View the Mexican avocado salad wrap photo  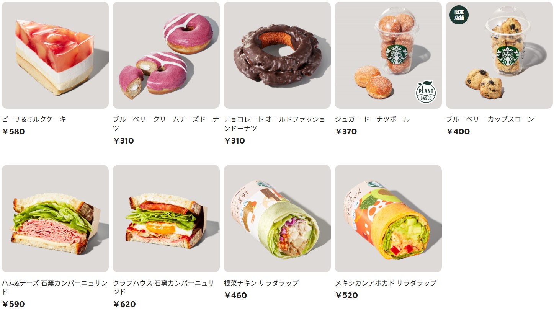pos(388,219)
